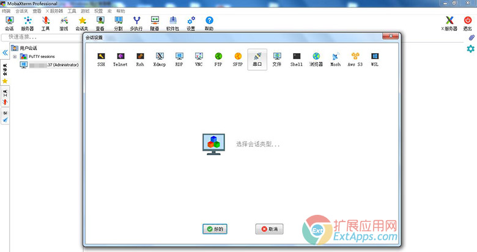Confirm with the 好的 (OK) button
Image resolution: width=477 pixels, height=252 pixels.
click(x=215, y=229)
